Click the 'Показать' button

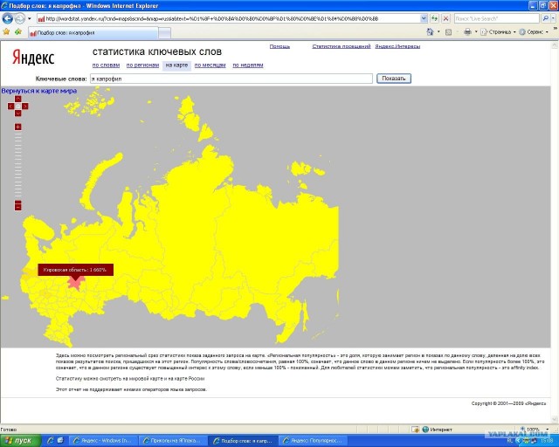[394, 79]
